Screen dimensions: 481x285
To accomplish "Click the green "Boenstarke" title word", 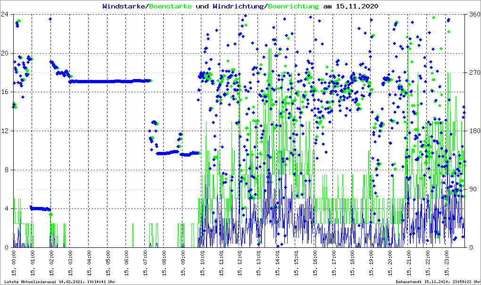I will 171,7.
